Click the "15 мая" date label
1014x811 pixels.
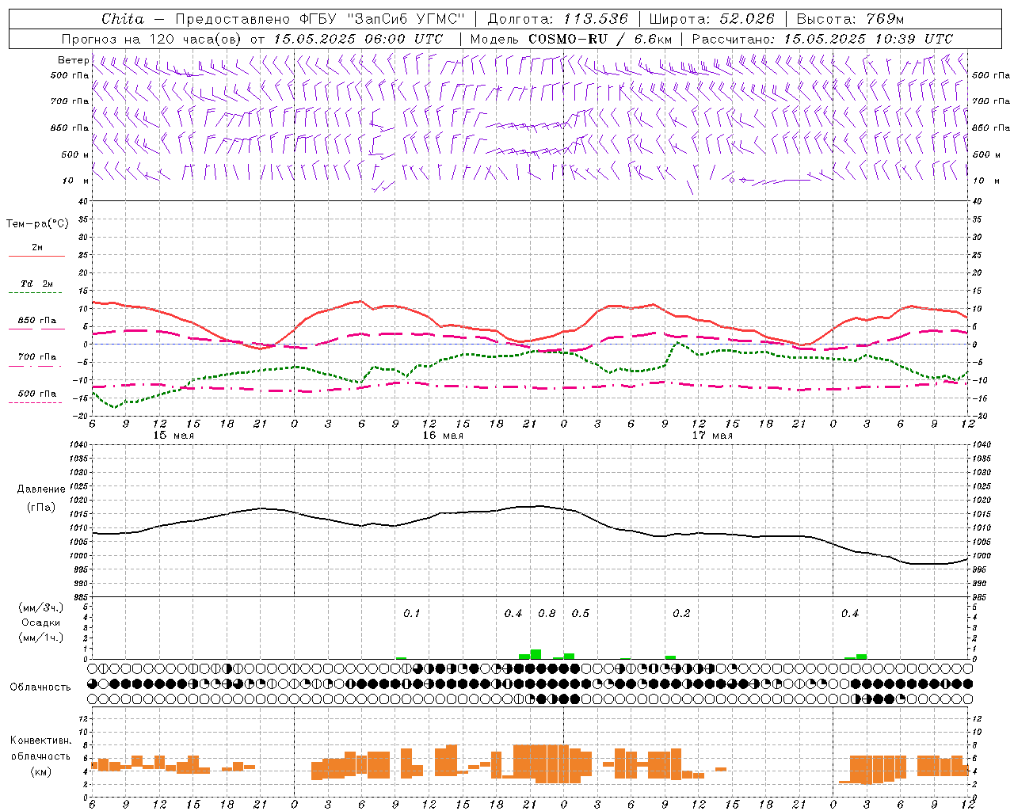[x=173, y=436]
